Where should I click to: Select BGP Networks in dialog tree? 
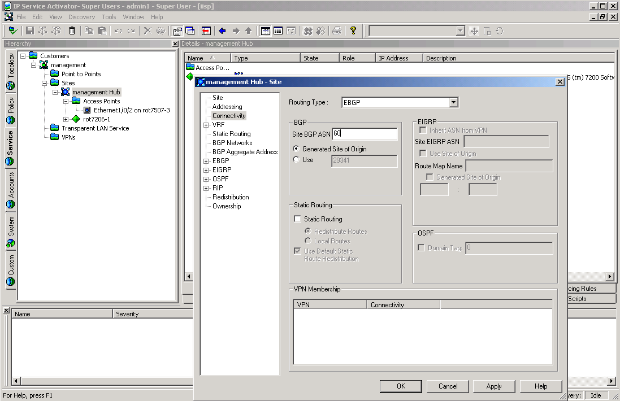(x=232, y=143)
